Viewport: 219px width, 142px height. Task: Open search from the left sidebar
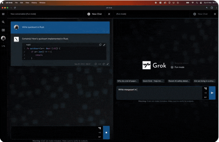tap(3, 22)
